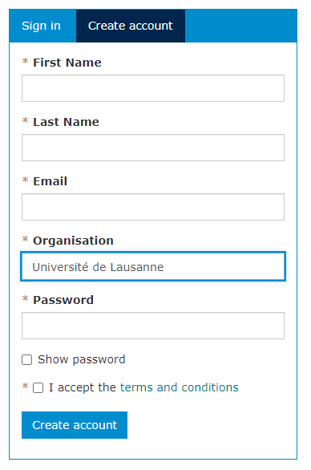The height and width of the screenshot is (470, 311).
Task: Tick the Show password checkbox
Action: pyautogui.click(x=27, y=359)
